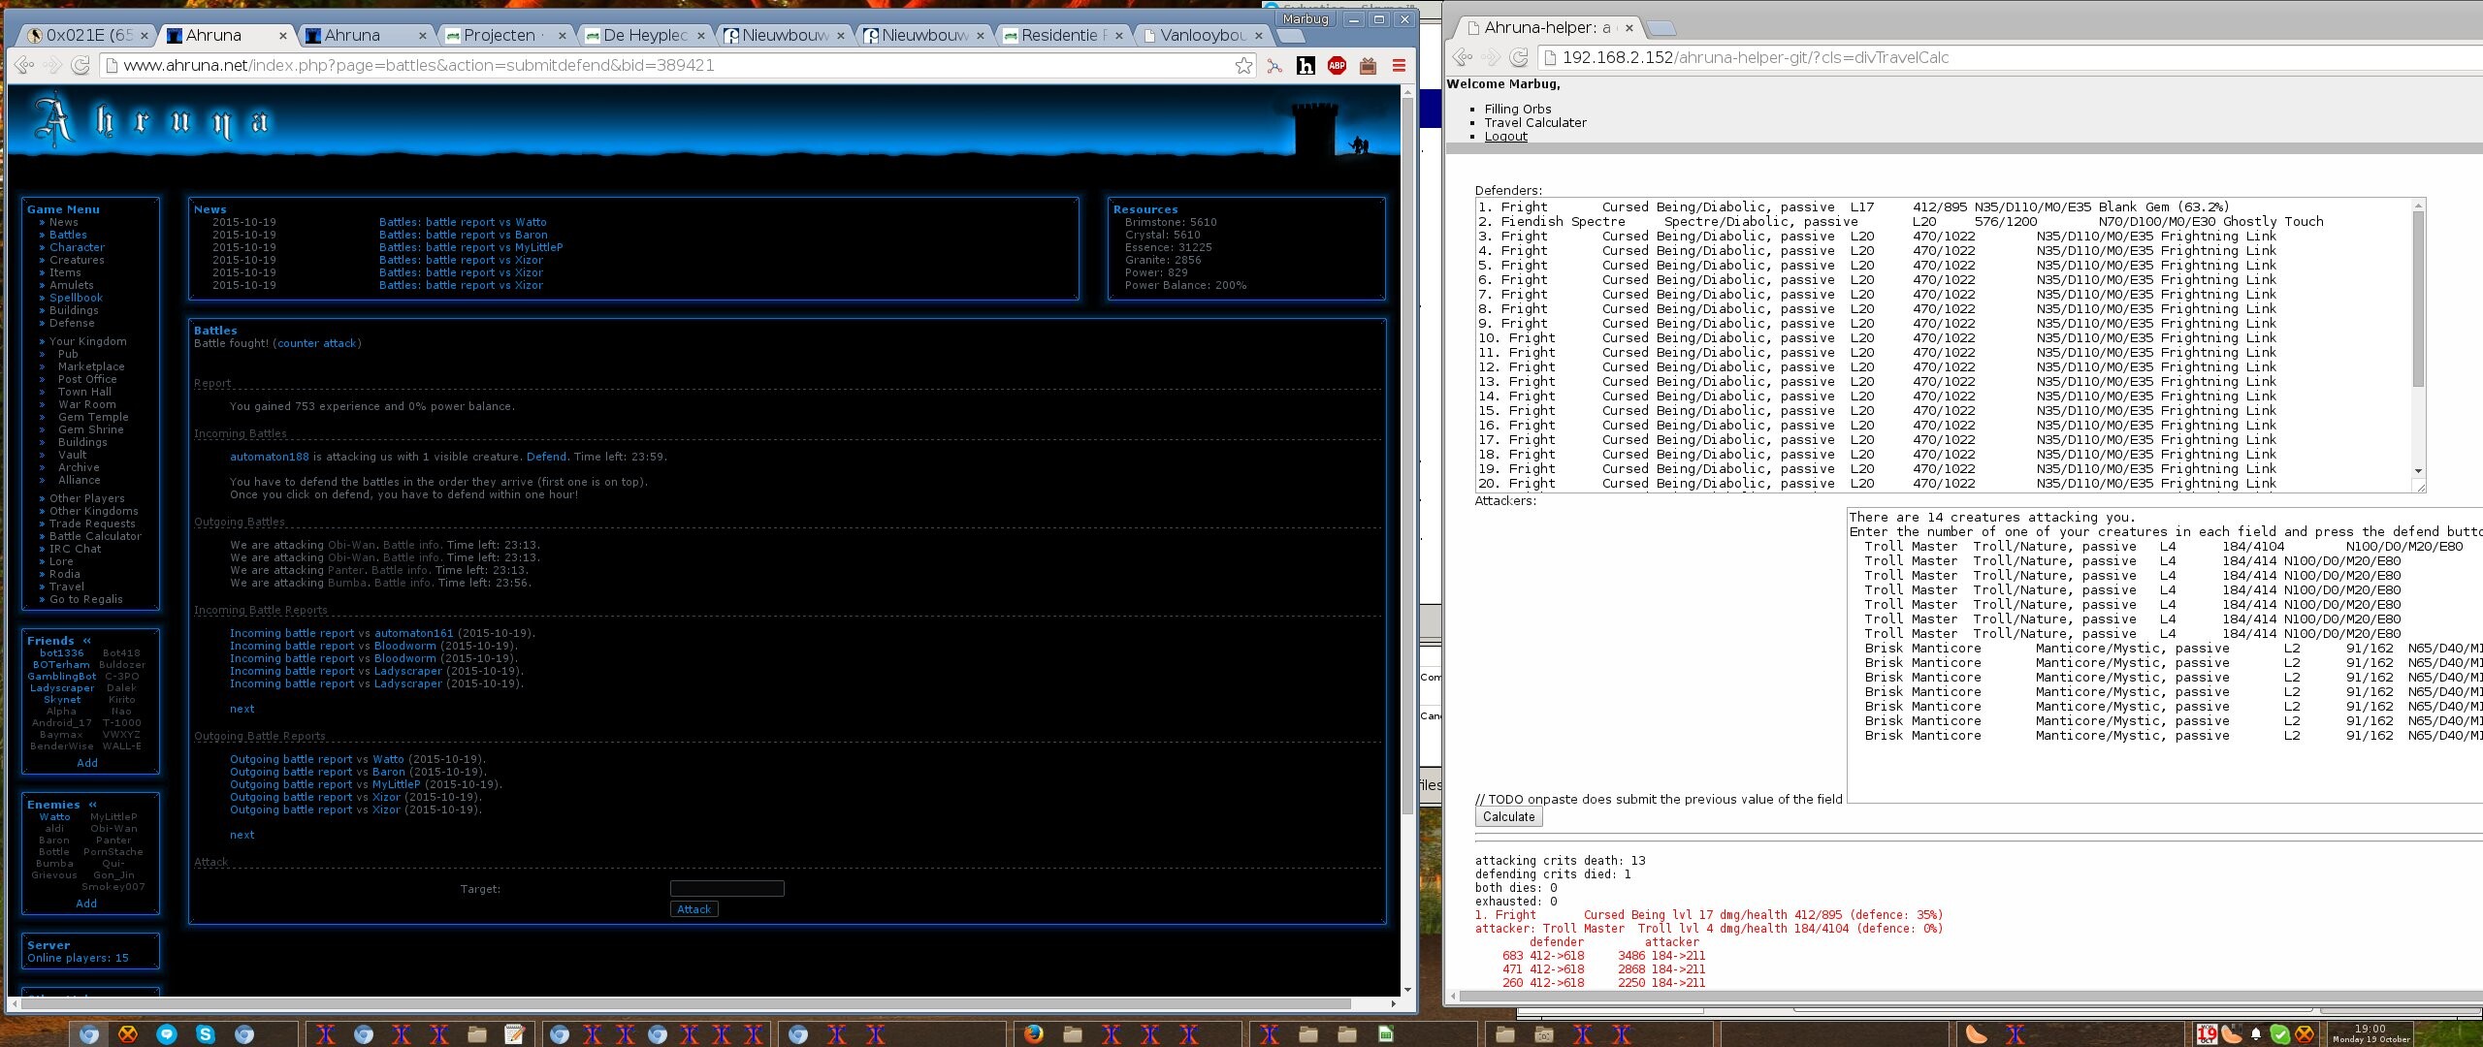
Task: Collapse the Enemies list chevron
Action: (92, 805)
